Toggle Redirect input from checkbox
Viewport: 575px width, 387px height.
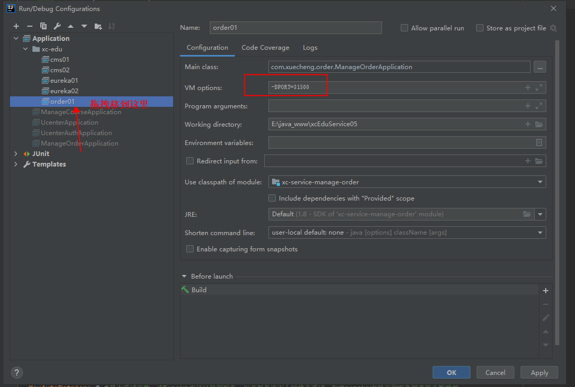click(x=189, y=161)
